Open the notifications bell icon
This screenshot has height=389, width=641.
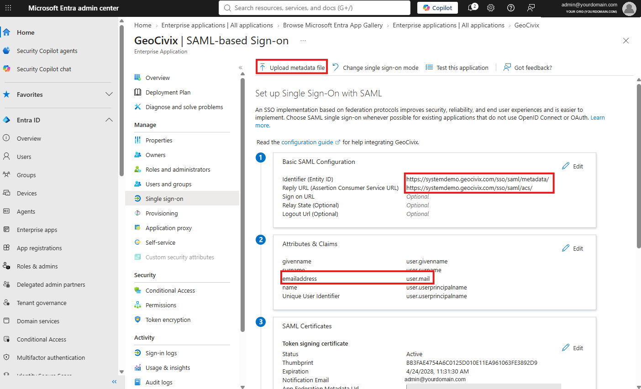(x=472, y=8)
